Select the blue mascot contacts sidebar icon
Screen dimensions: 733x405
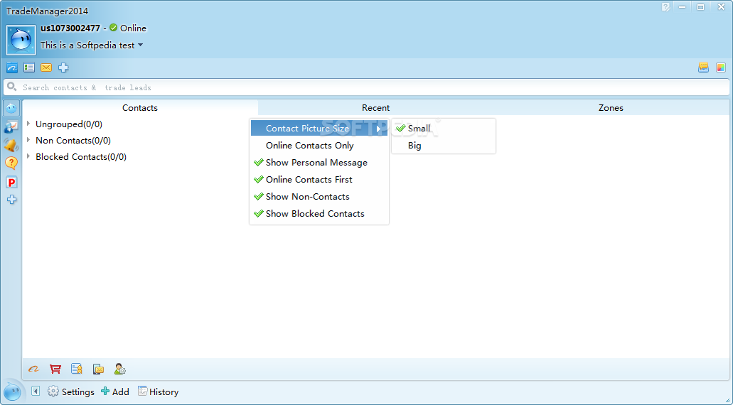(11, 108)
